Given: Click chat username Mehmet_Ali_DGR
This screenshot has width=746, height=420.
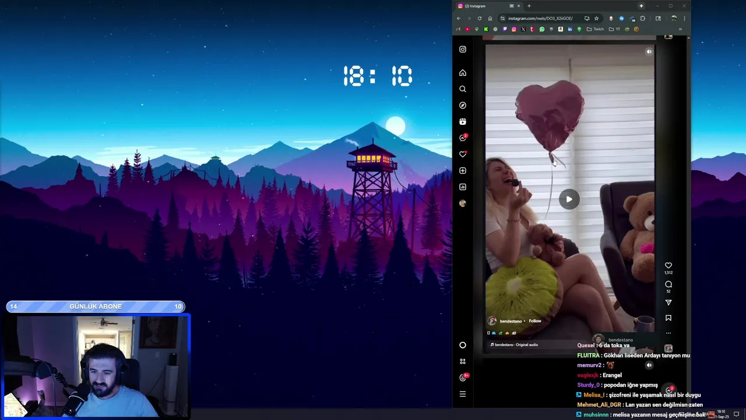Looking at the screenshot, I should [x=599, y=405].
